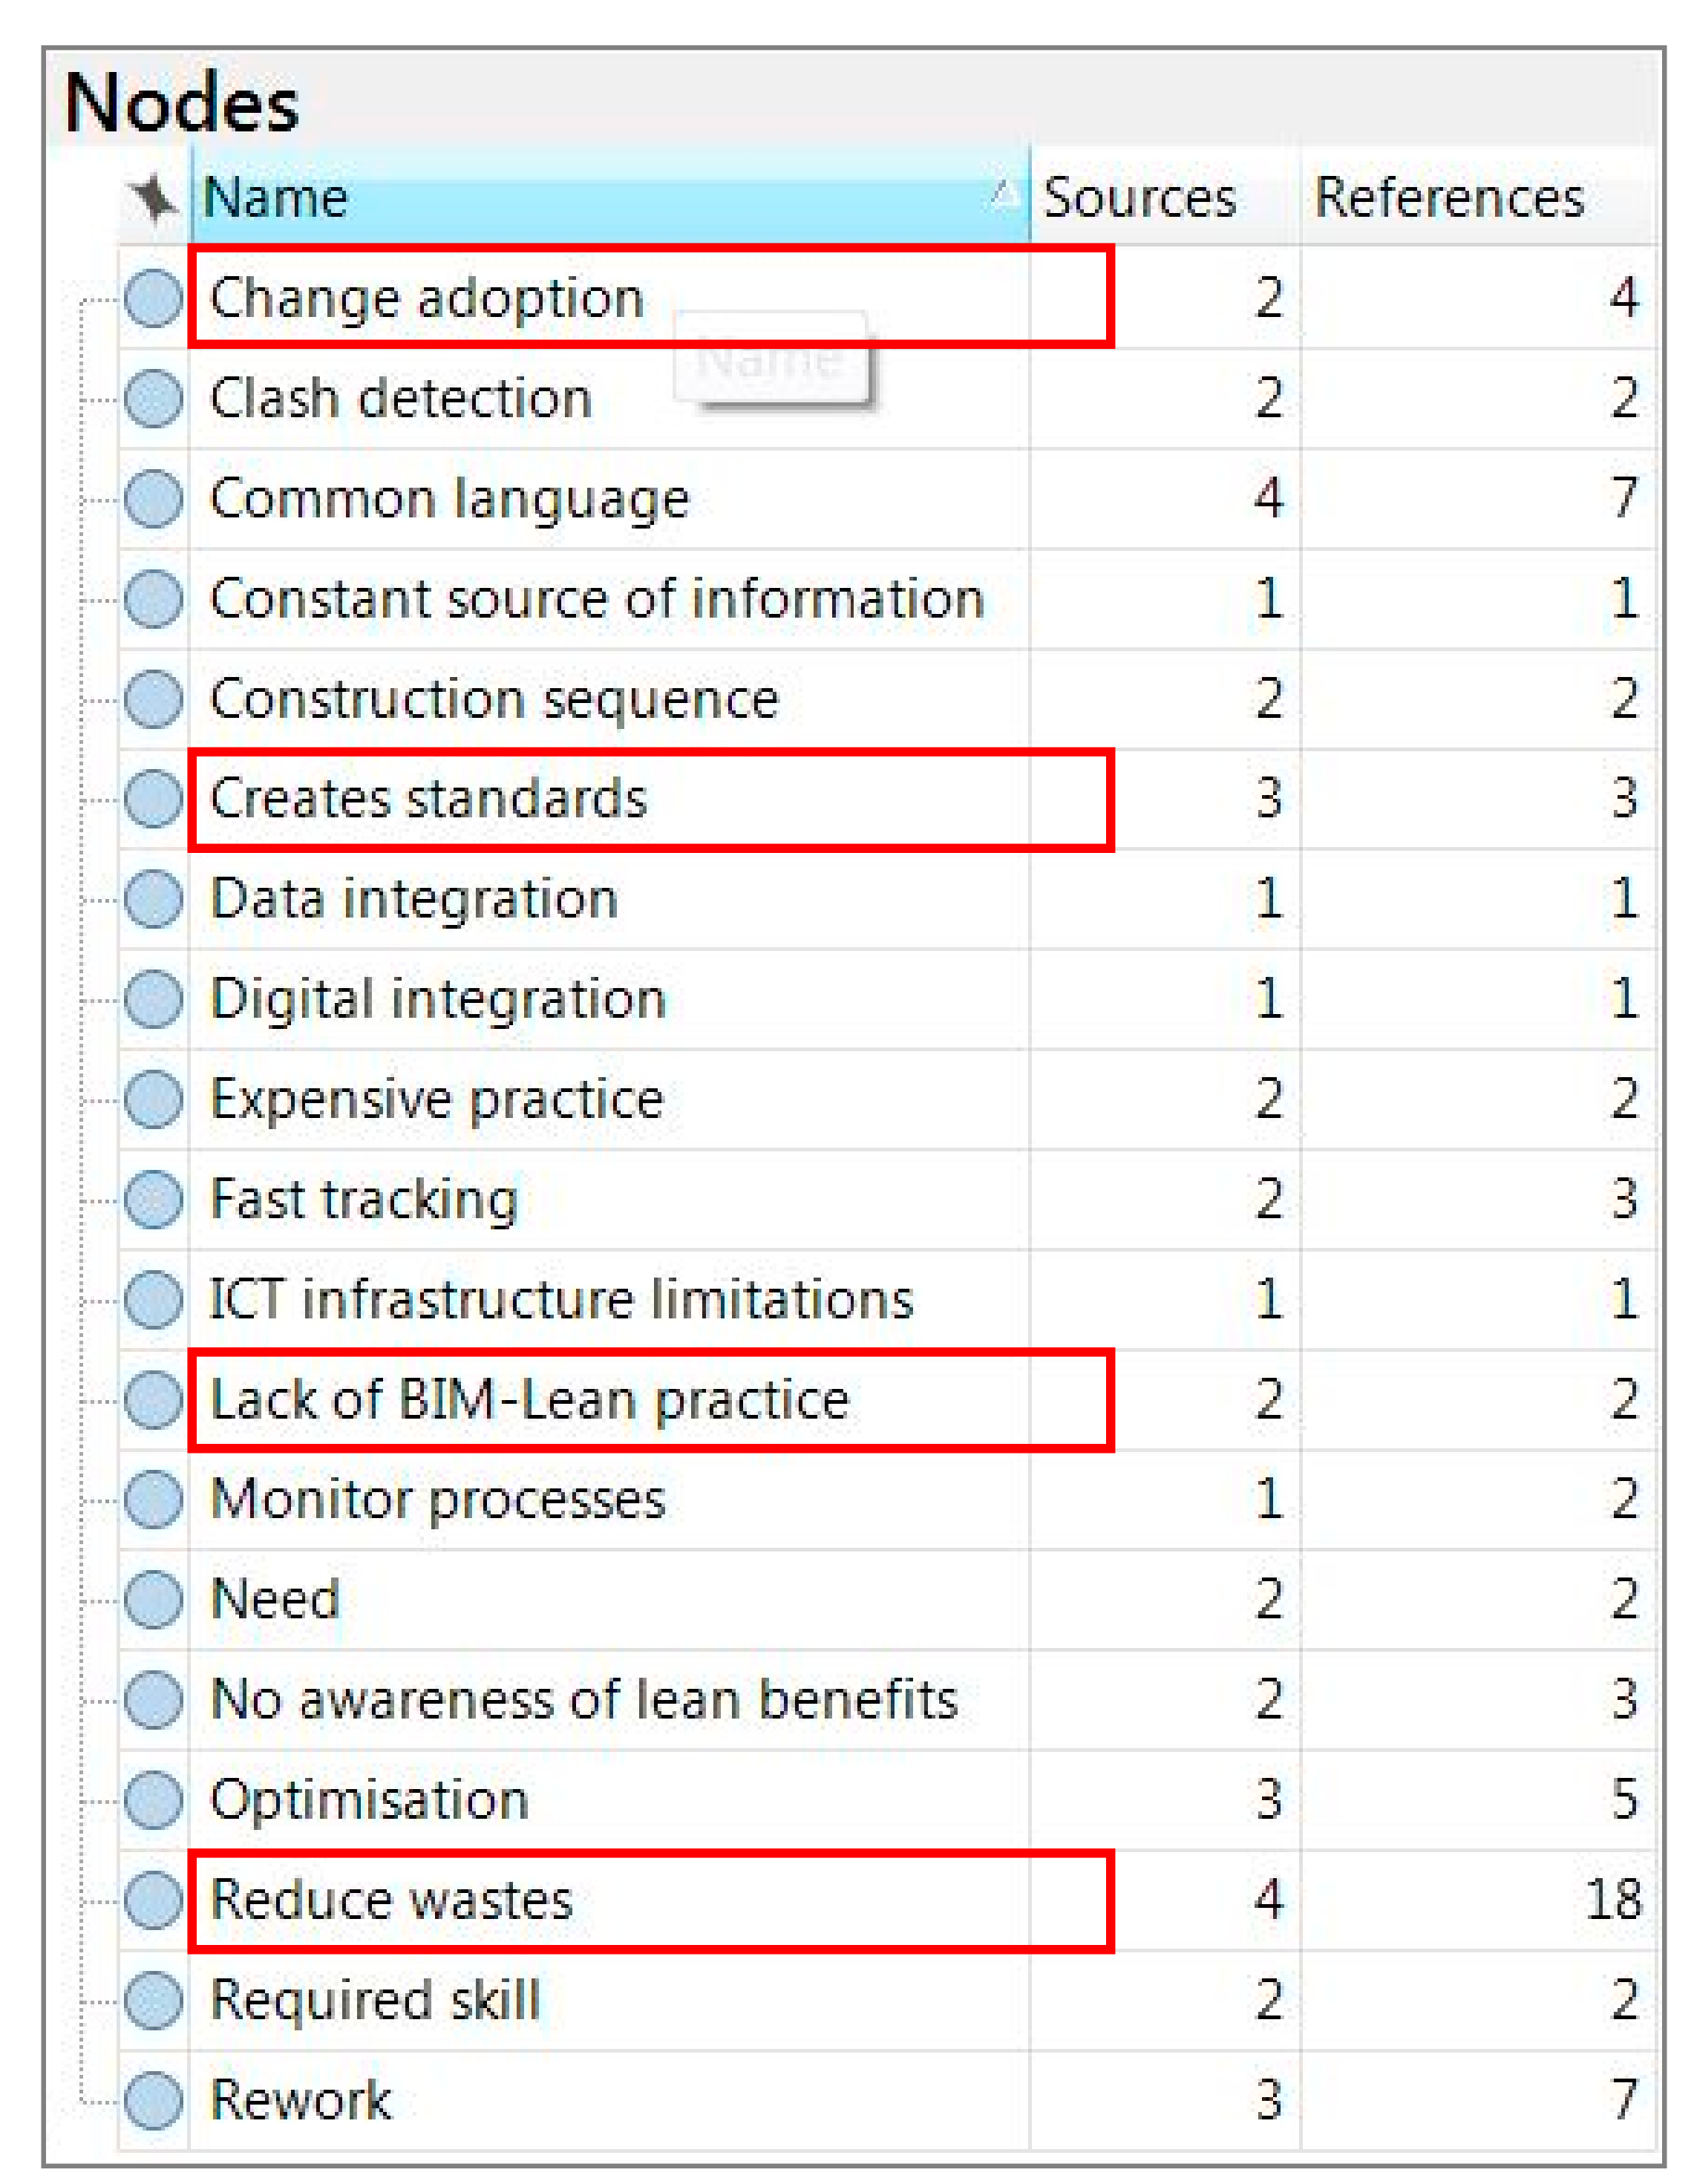The image size is (1694, 2184).
Task: Click the node icon beside Change adoption
Action: coord(153,298)
